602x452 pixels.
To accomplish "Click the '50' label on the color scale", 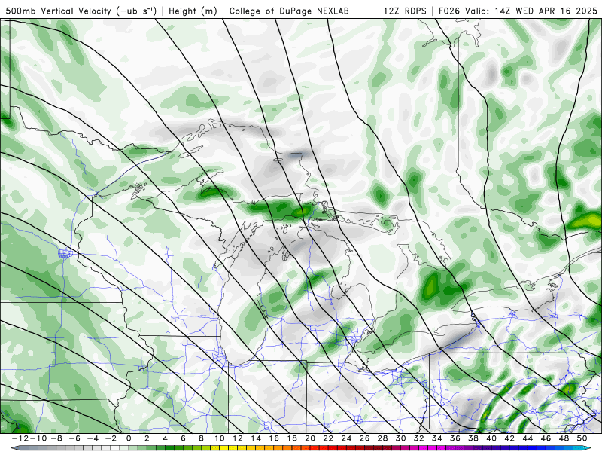I will click(x=582, y=438).
